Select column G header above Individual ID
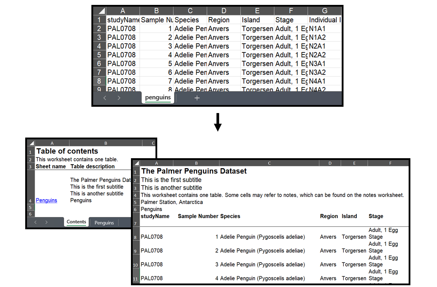This screenshot has width=437, height=287. coord(324,11)
